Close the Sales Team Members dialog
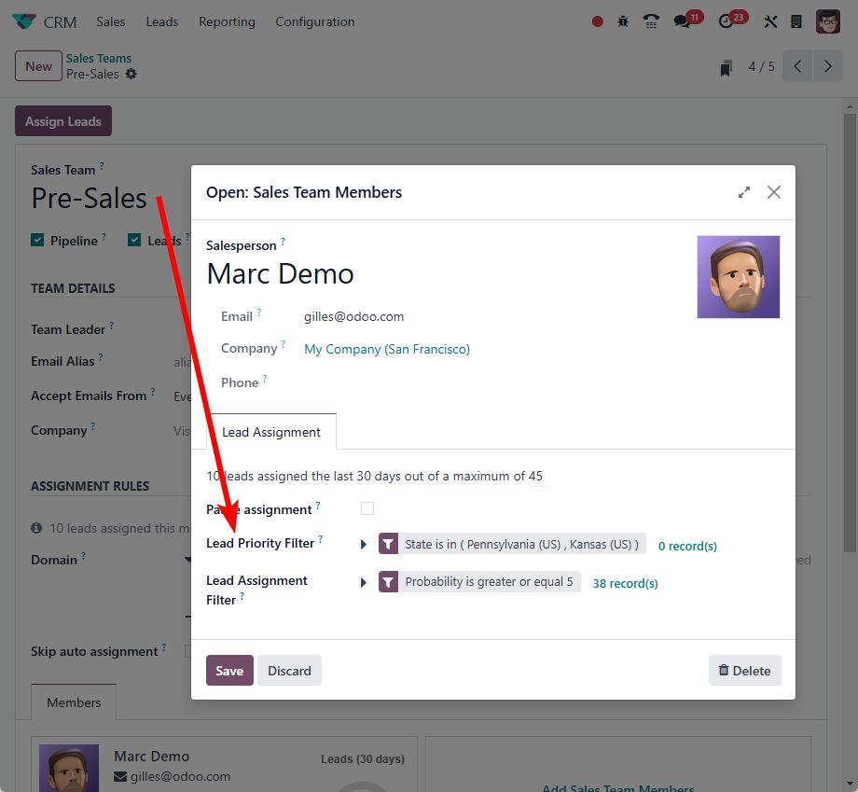The height and width of the screenshot is (792, 858). (774, 193)
